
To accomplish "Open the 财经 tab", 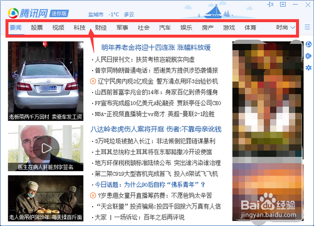I will [100, 27].
